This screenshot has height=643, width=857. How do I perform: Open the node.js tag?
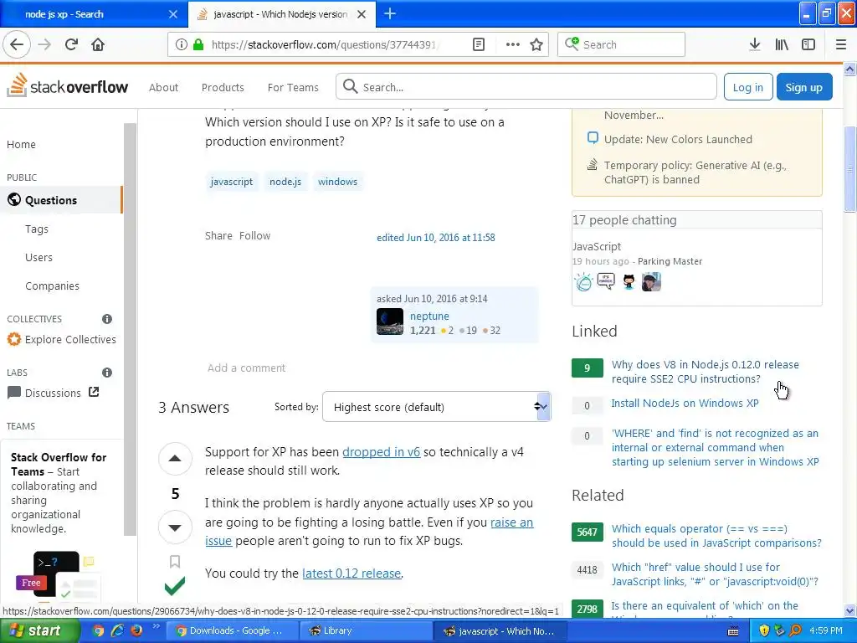point(285,182)
